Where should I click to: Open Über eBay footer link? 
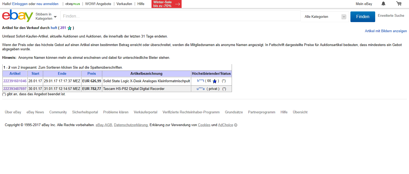(13, 112)
